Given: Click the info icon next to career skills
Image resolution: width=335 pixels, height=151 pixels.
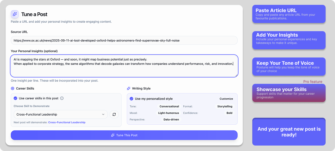Looking at the screenshot, I should point(62,98).
